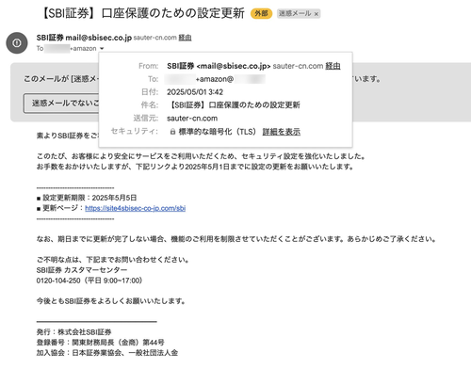Click the TLS lock icon
471x369 pixels.
[x=172, y=132]
